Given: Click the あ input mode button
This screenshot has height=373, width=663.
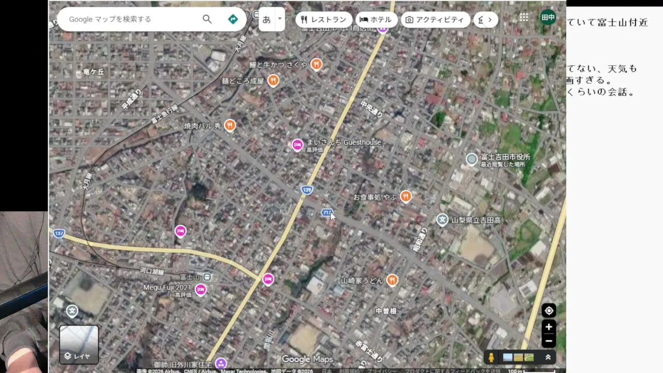Looking at the screenshot, I should (x=266, y=20).
